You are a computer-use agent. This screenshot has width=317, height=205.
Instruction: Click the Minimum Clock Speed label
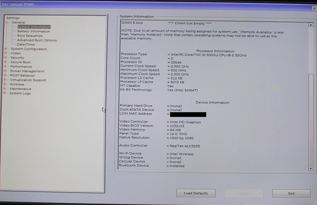140,70
